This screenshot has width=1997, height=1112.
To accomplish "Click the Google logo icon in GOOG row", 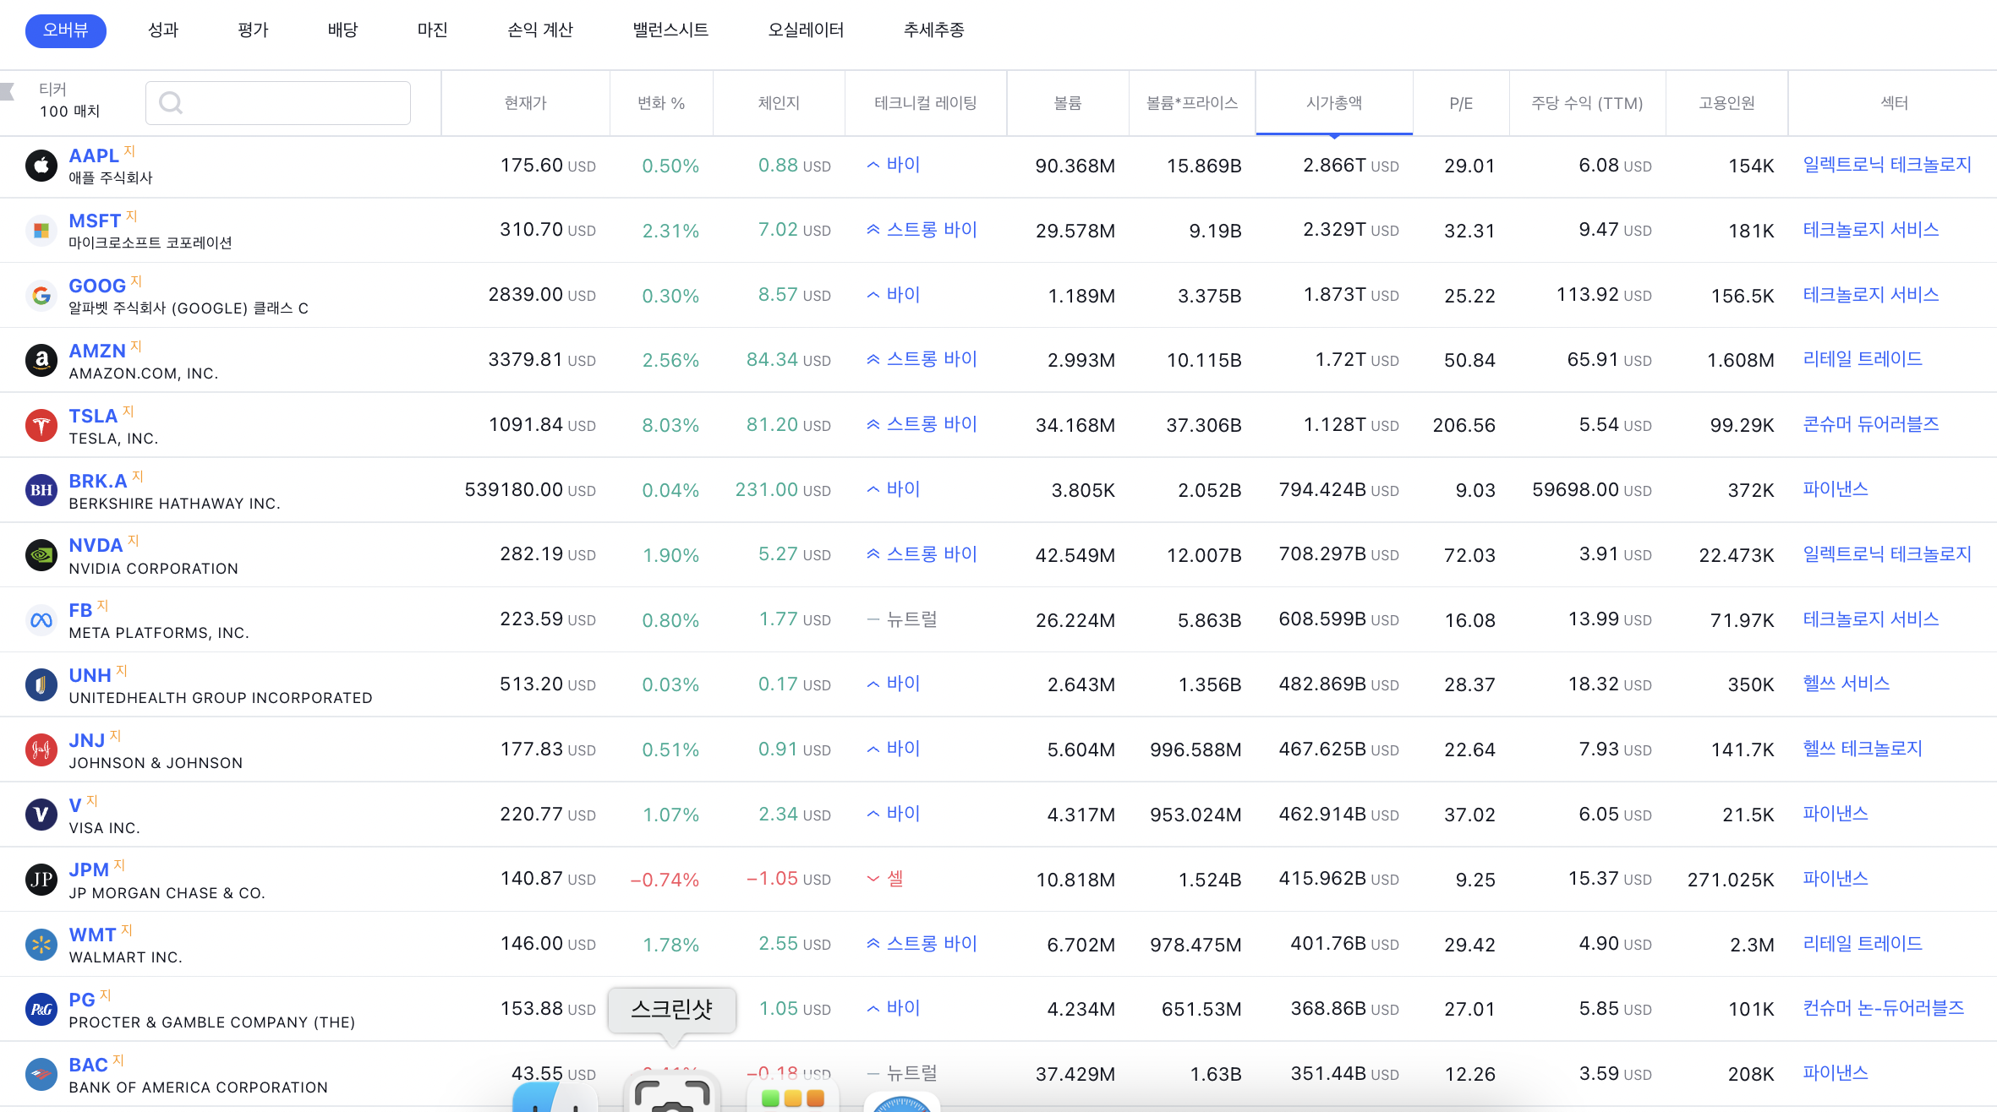I will coord(41,296).
